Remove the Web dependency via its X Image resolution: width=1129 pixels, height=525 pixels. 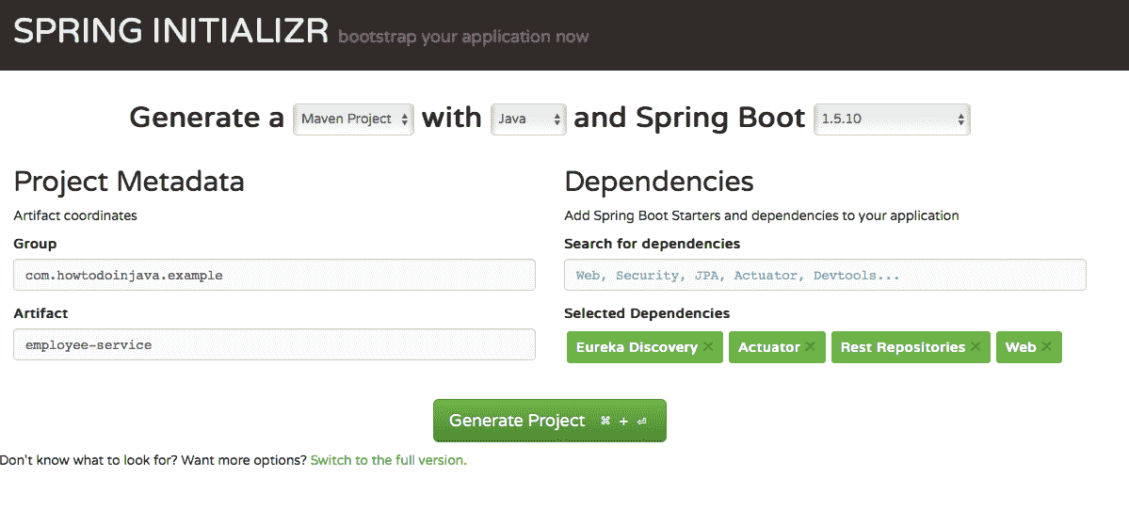pos(1046,347)
